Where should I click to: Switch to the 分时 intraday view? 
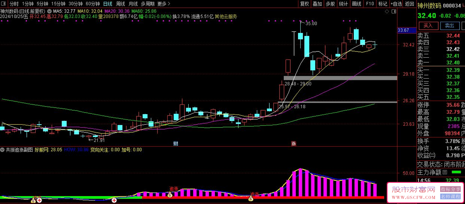click(14, 4)
